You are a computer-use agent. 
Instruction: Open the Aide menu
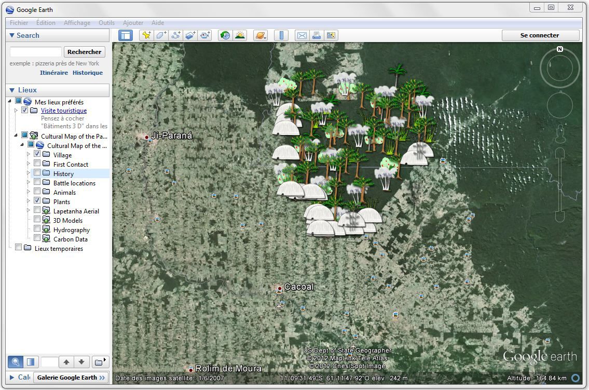(x=158, y=22)
